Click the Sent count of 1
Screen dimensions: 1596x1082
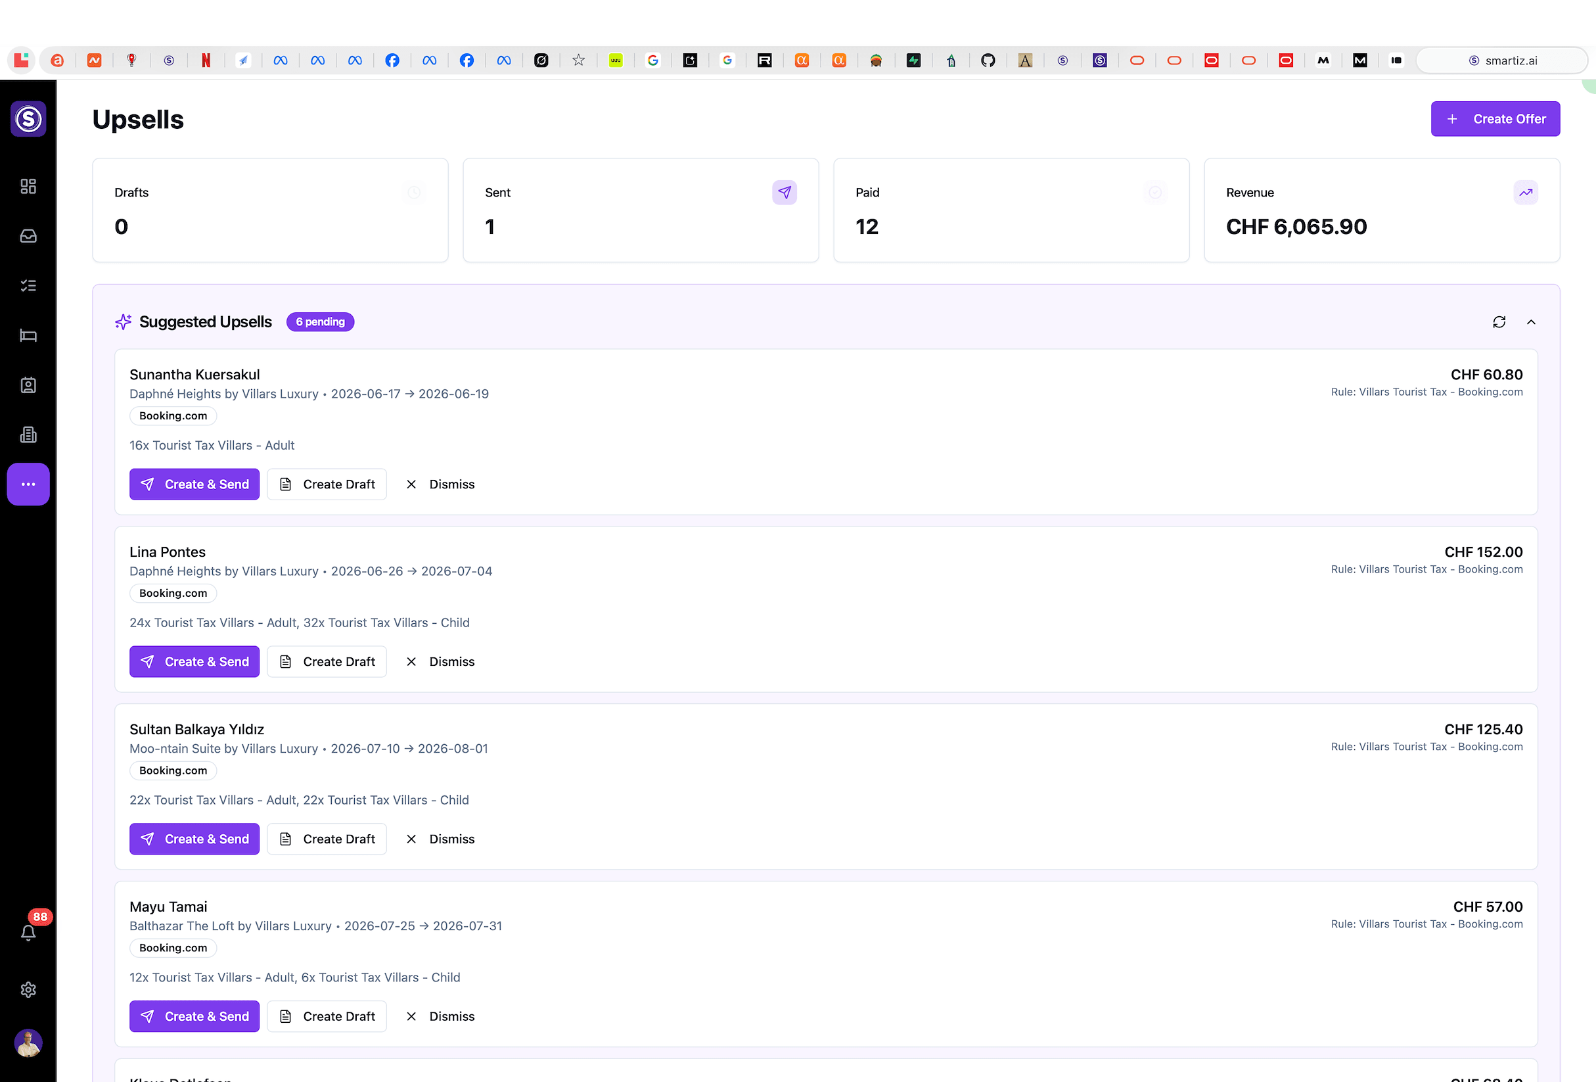(x=490, y=227)
